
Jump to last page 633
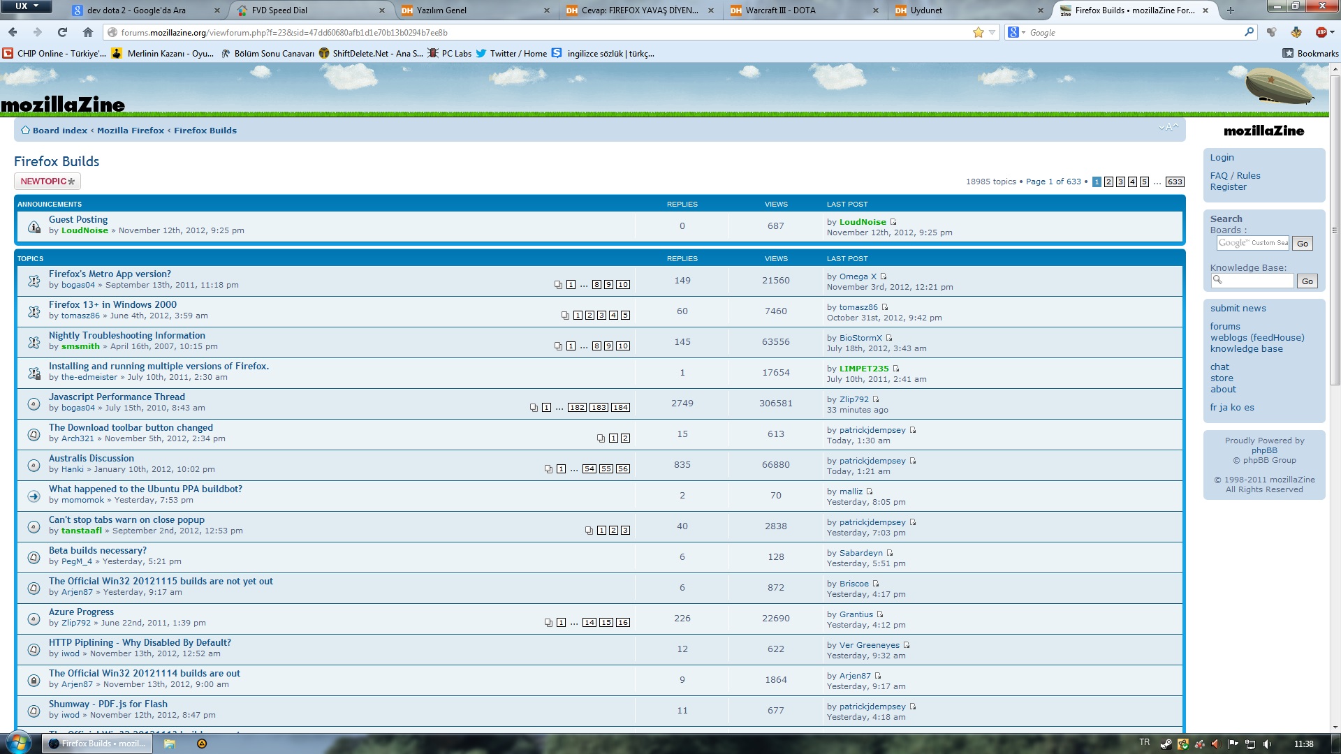coord(1175,182)
